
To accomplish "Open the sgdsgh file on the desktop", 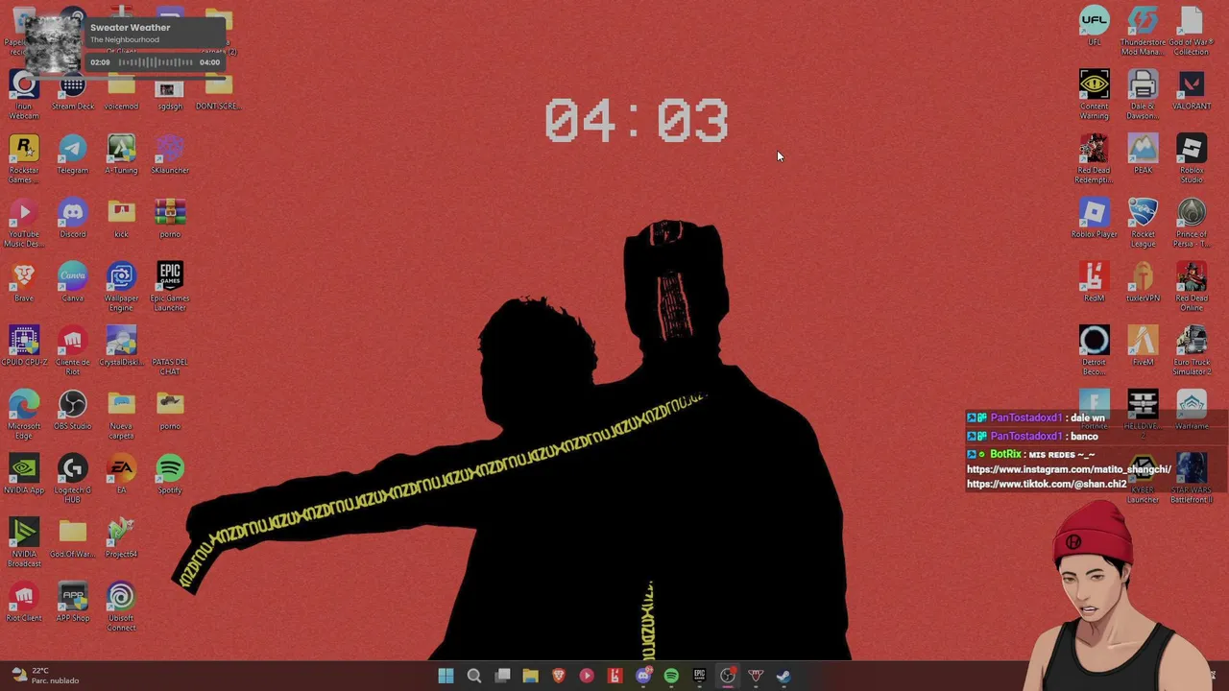I will click(170, 94).
